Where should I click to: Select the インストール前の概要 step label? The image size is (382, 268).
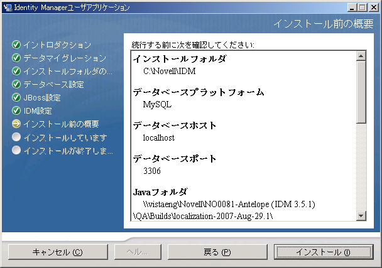[x=61, y=124]
